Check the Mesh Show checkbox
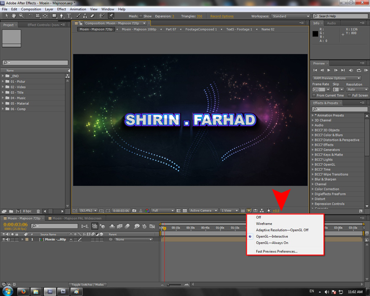The width and height of the screenshot is (370, 296). 140,16
